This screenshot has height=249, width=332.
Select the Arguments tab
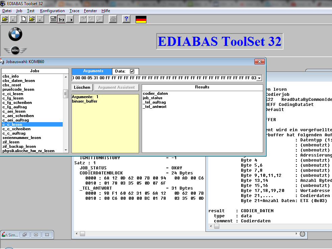point(92,71)
